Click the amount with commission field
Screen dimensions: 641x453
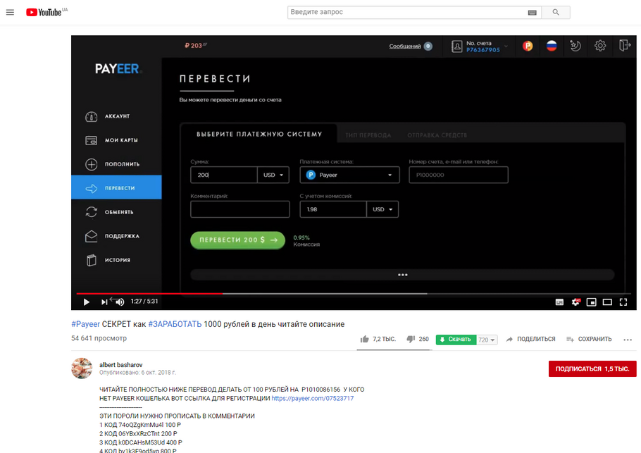coord(333,209)
